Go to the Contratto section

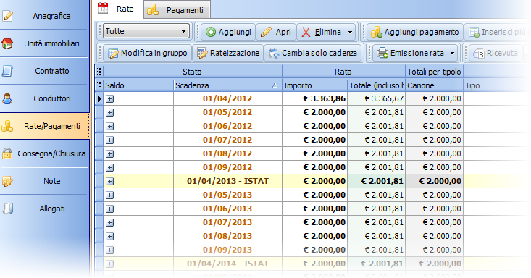pyautogui.click(x=44, y=71)
